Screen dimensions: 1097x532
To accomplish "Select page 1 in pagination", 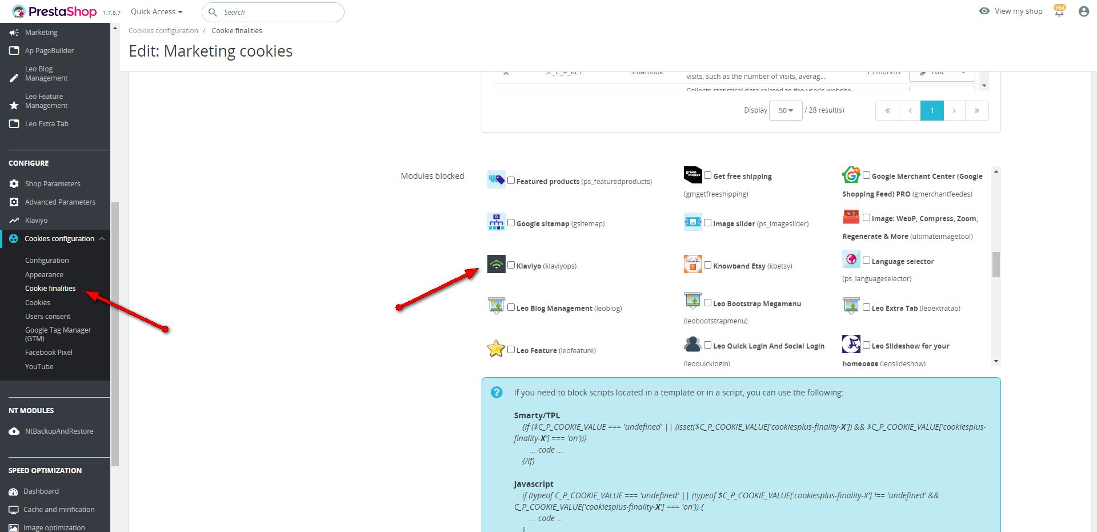I will [x=932, y=110].
